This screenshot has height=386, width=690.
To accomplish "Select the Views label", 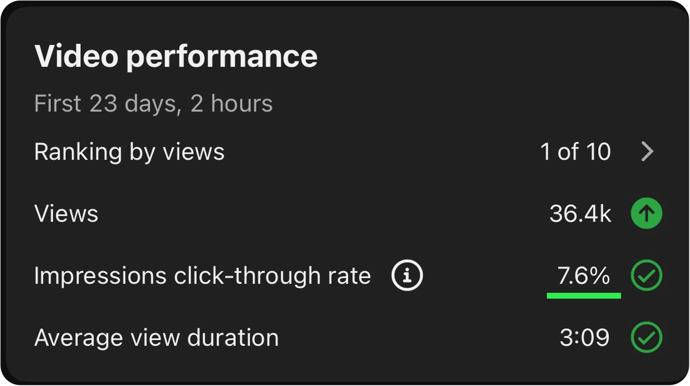I will [66, 213].
